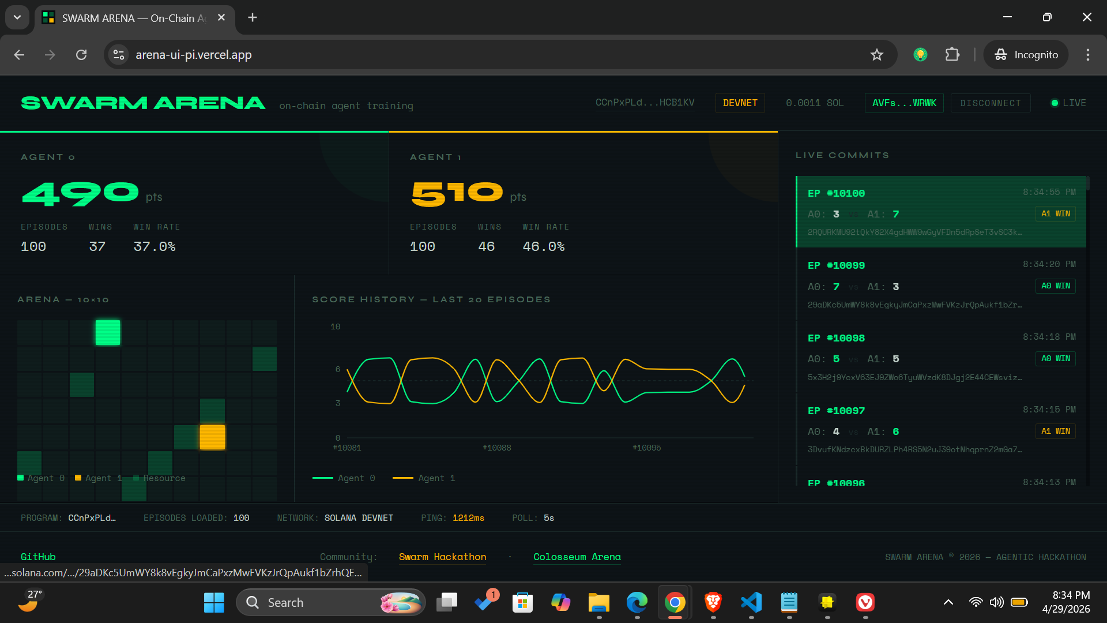
Task: Reload the arena page
Action: pyautogui.click(x=81, y=55)
